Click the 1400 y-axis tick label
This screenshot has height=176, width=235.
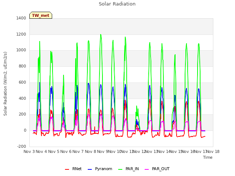[21, 18]
